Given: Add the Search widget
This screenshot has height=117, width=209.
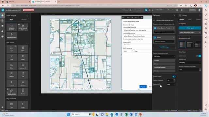Looking at the screenshot, I should 12,75.
